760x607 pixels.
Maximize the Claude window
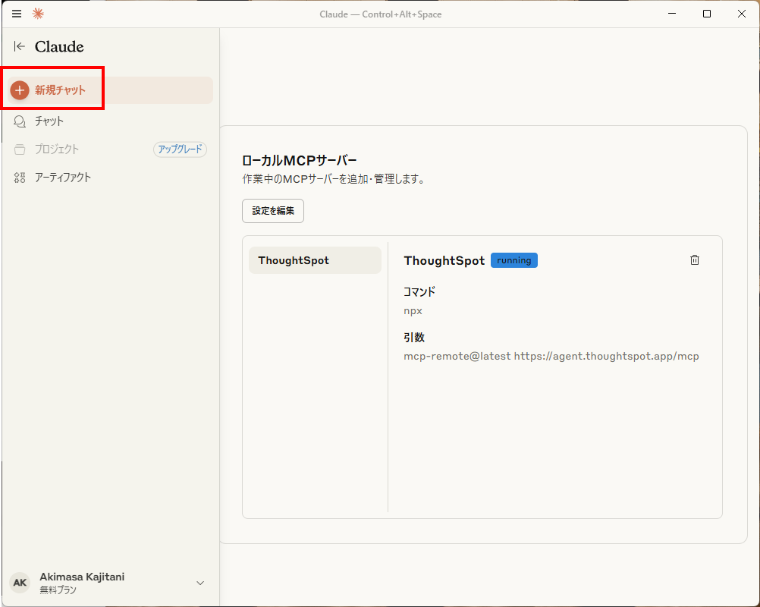pyautogui.click(x=707, y=14)
